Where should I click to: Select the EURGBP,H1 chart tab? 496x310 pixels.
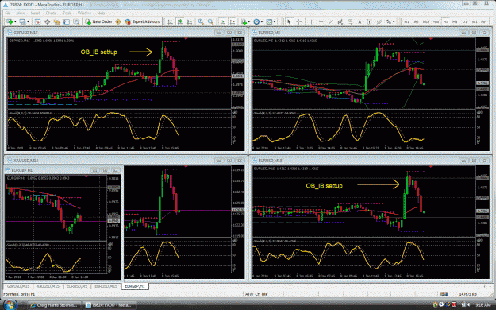[x=135, y=286]
